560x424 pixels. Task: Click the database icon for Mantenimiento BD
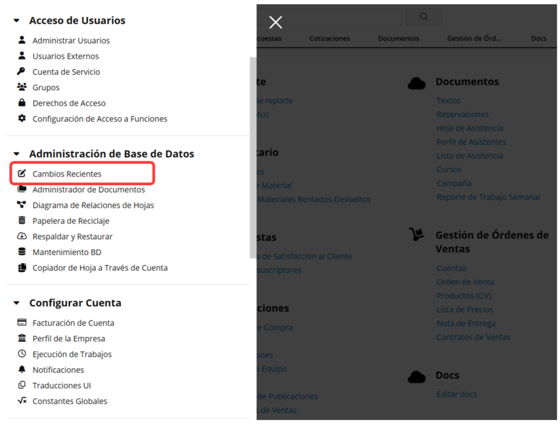[x=22, y=252]
